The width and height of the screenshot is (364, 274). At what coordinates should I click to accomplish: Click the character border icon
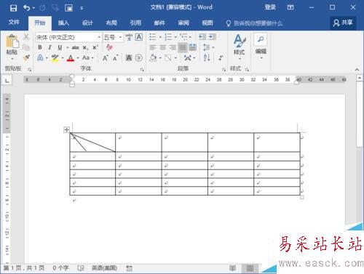[x=139, y=37]
